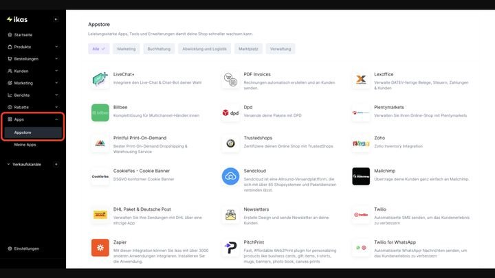Click the Sendcloud cloud icon
495x278 pixels.
[230, 176]
